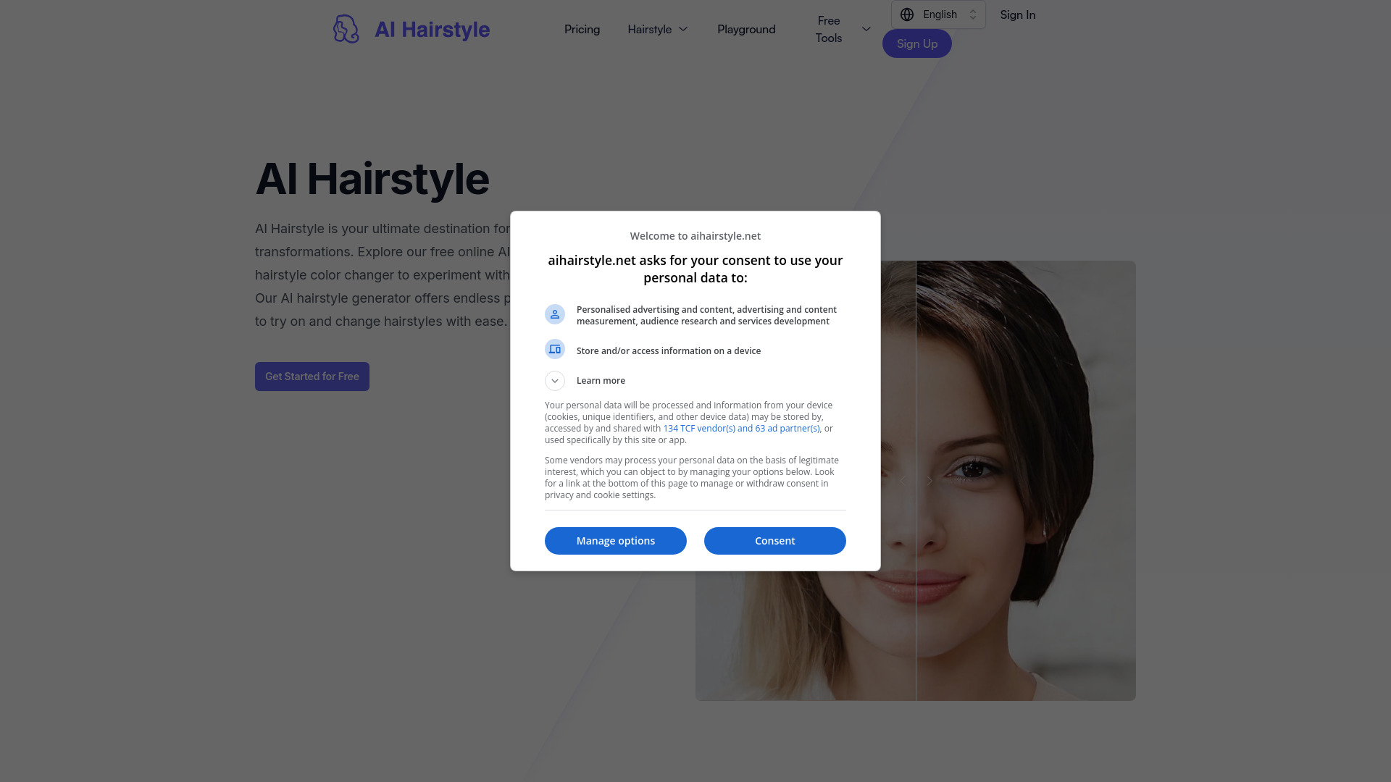Click the Sign Up button
The image size is (1391, 782).
(x=917, y=43)
